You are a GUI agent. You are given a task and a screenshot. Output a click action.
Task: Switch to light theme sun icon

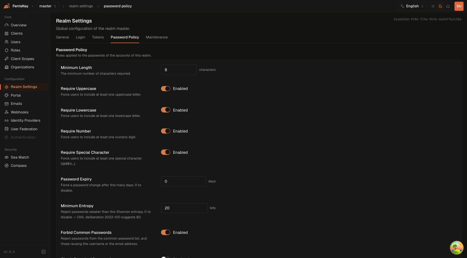tap(433, 6)
